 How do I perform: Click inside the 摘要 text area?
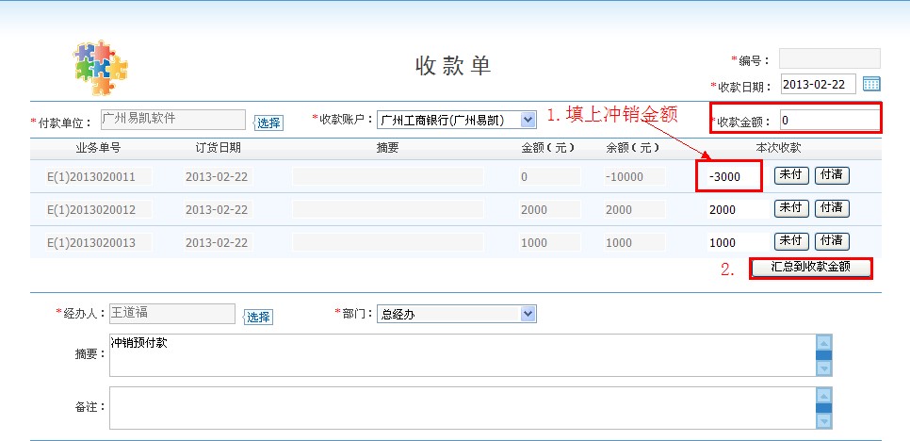pos(460,355)
